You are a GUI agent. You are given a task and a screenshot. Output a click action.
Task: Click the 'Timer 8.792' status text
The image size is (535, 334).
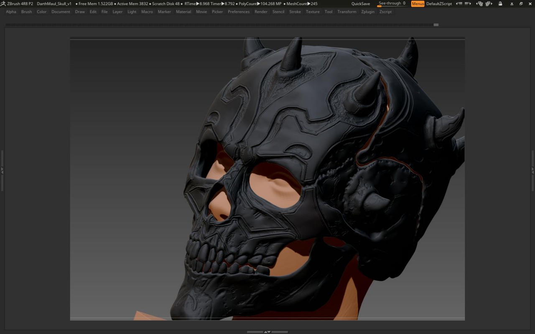click(x=222, y=4)
